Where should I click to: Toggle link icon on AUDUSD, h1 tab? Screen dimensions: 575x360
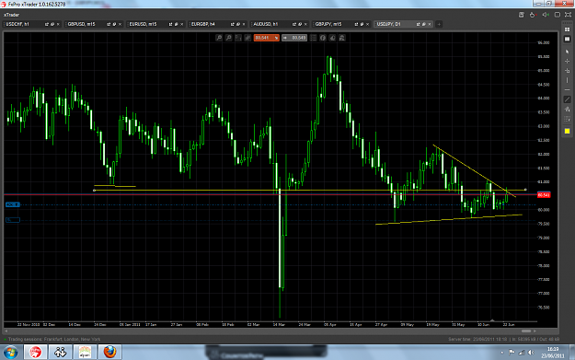click(x=300, y=24)
